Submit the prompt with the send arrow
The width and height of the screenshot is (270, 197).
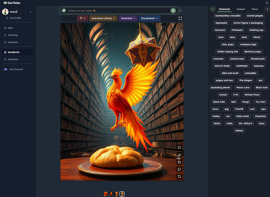pyautogui.click(x=173, y=10)
